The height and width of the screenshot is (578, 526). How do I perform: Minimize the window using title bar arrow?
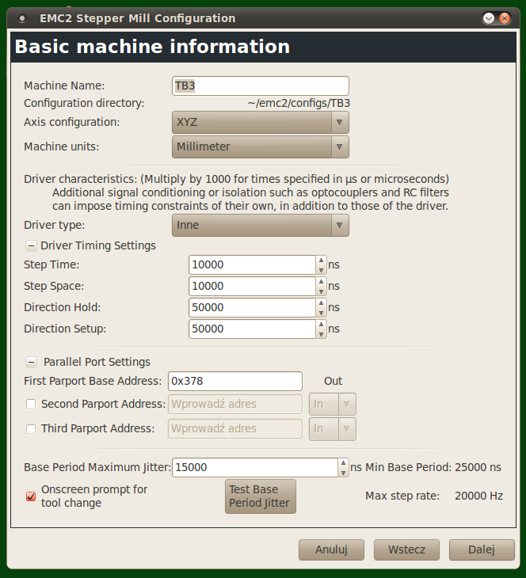click(x=489, y=18)
